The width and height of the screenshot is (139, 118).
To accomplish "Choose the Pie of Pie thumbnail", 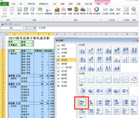I will [x=99, y=91].
